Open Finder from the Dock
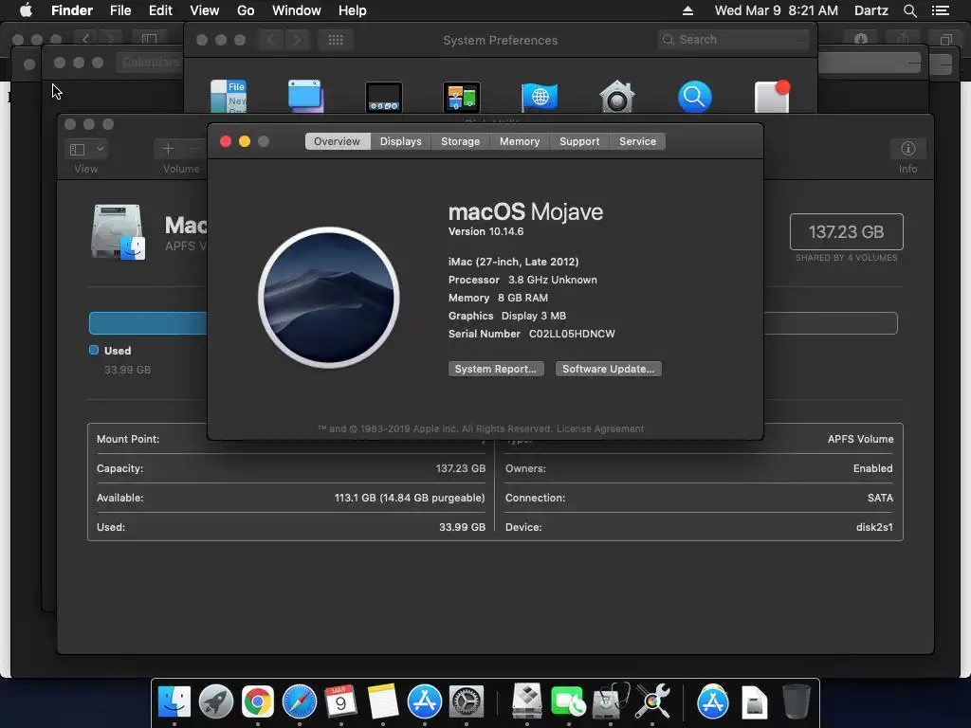Viewport: 971px width, 728px height. (174, 701)
